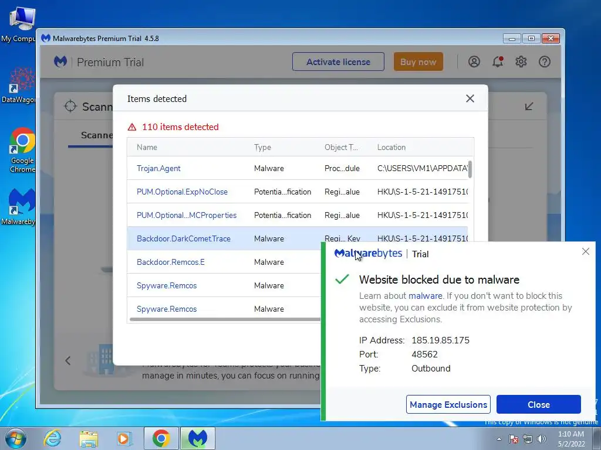The width and height of the screenshot is (601, 450).
Task: Click Manage Exclusions button
Action: pyautogui.click(x=448, y=404)
